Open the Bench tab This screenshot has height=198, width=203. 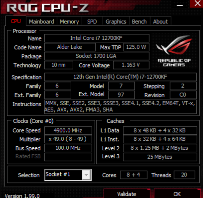(139, 22)
